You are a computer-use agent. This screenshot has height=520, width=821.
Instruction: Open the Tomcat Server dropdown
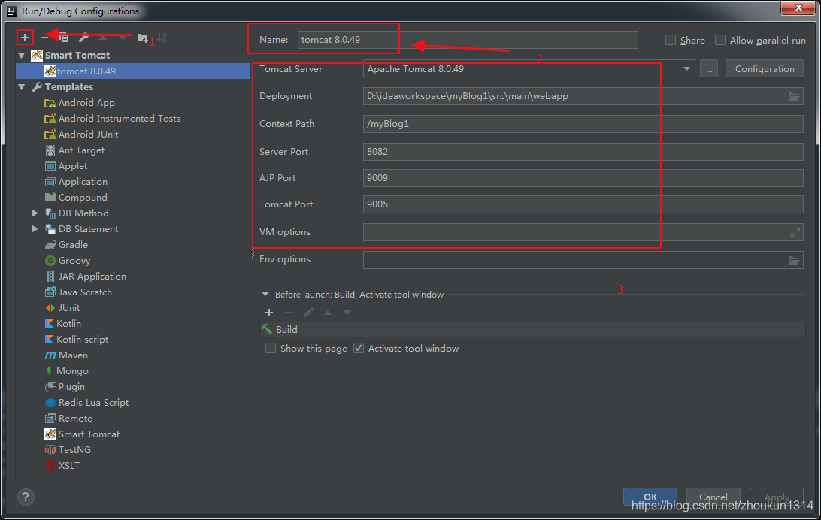(x=686, y=69)
